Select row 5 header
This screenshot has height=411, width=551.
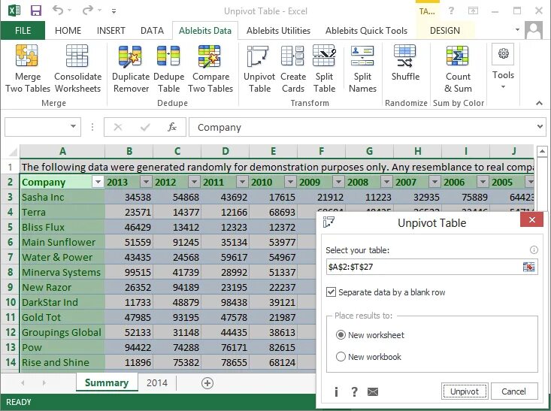coord(11,227)
